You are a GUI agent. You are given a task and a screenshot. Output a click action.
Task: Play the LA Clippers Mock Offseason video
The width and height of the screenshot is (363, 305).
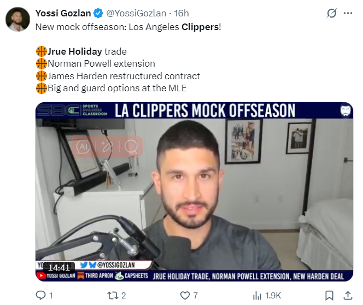(x=194, y=192)
